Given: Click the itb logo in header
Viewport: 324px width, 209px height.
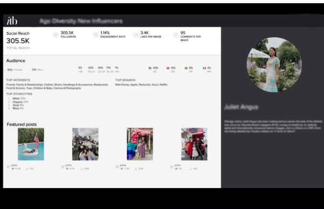Looking at the screenshot, I should (12, 20).
